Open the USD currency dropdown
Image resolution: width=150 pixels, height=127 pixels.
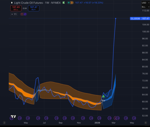(x=145, y=3)
